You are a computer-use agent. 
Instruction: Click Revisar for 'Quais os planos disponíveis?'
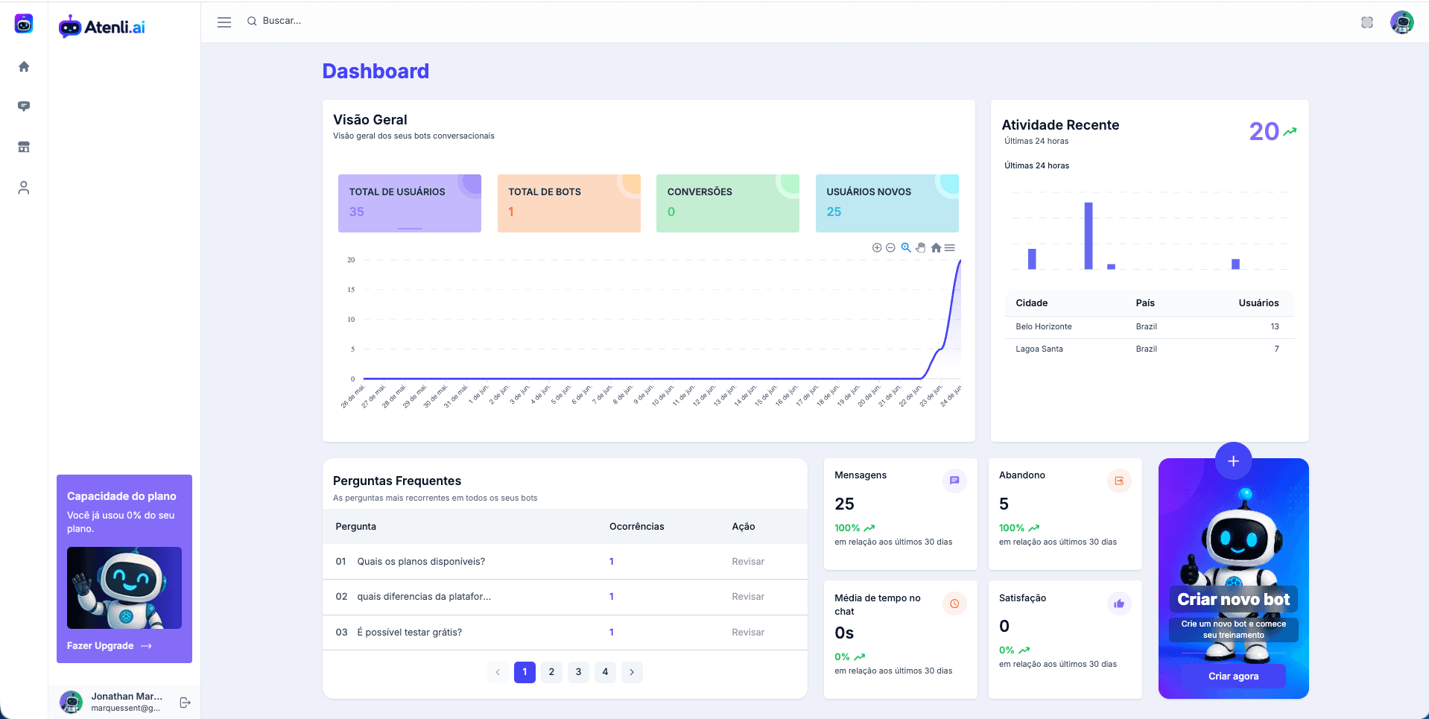click(x=748, y=562)
